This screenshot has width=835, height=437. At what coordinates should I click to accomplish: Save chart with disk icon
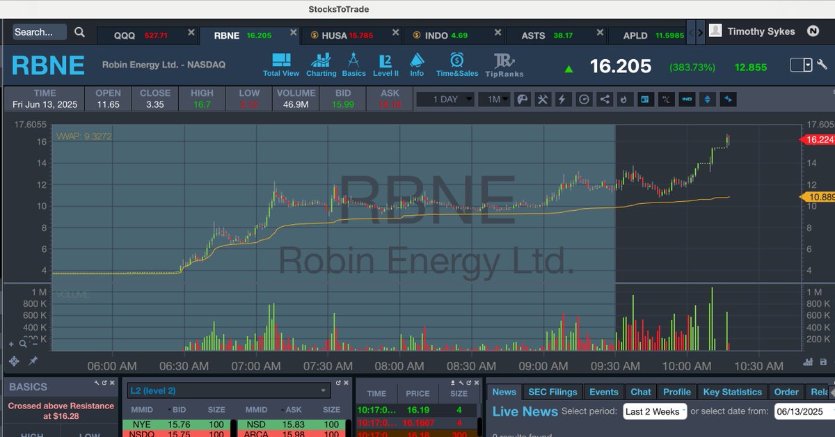pos(824,362)
